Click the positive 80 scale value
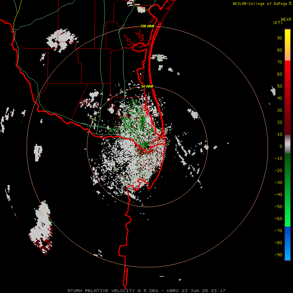293x293 pixels. (280, 50)
